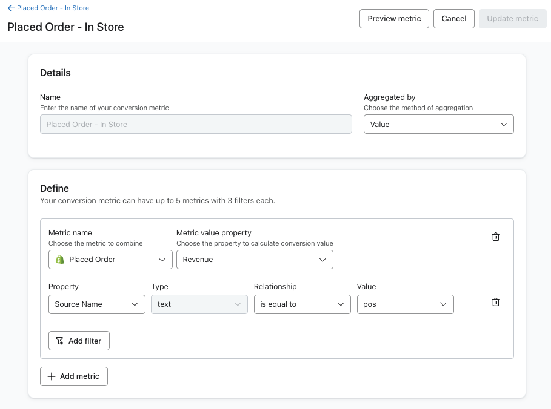551x409 pixels.
Task: Open the Revenue metric value property dropdown
Action: tap(254, 260)
